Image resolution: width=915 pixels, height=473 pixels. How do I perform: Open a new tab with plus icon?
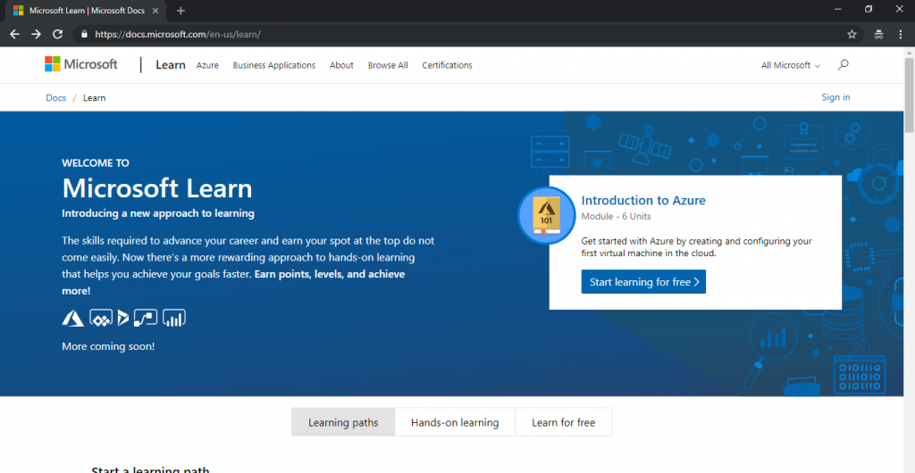click(180, 11)
